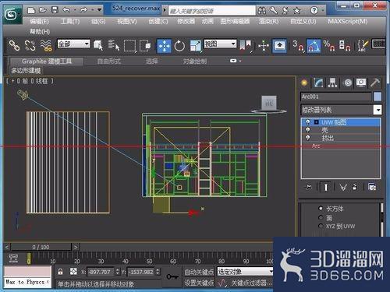Screen dimensions: 390x292
Task: Click the Unlink Selection broken-chain tool
Action: point(30,46)
